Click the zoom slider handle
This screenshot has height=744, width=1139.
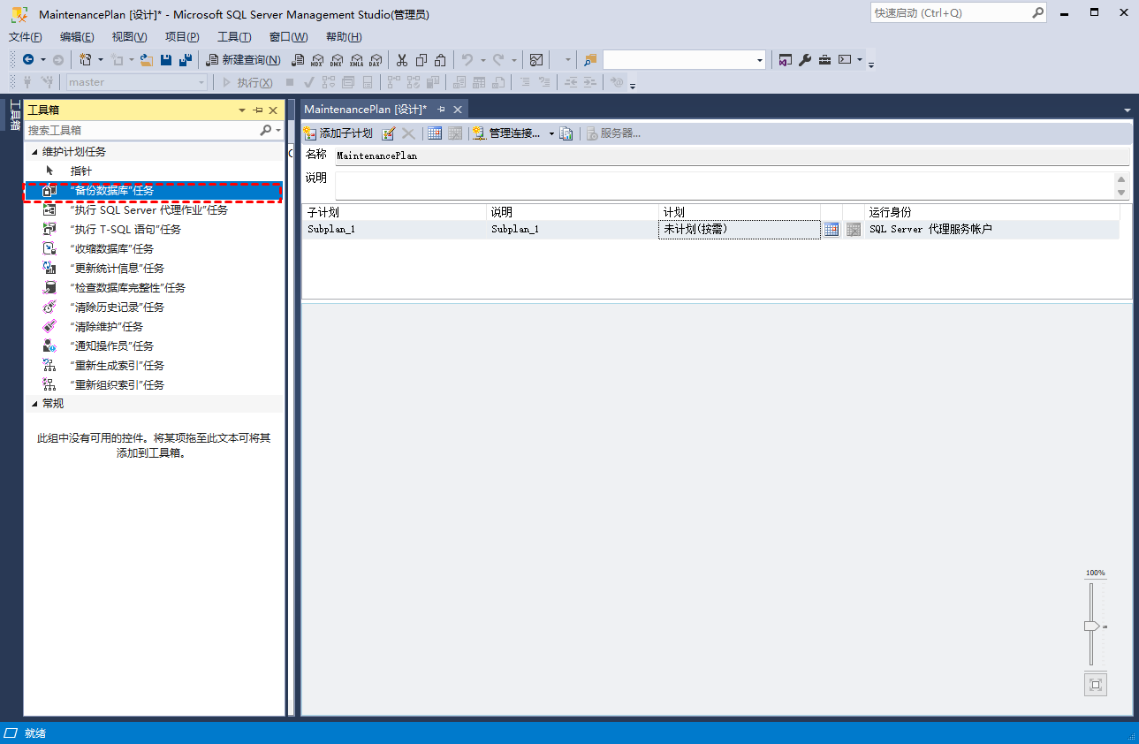coord(1091,626)
